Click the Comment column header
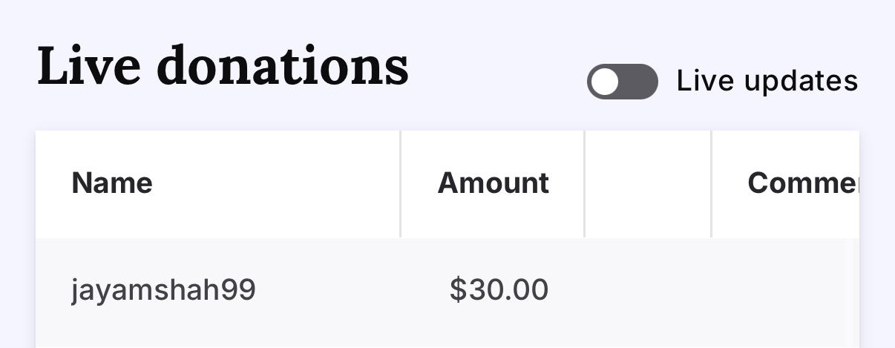 801,183
